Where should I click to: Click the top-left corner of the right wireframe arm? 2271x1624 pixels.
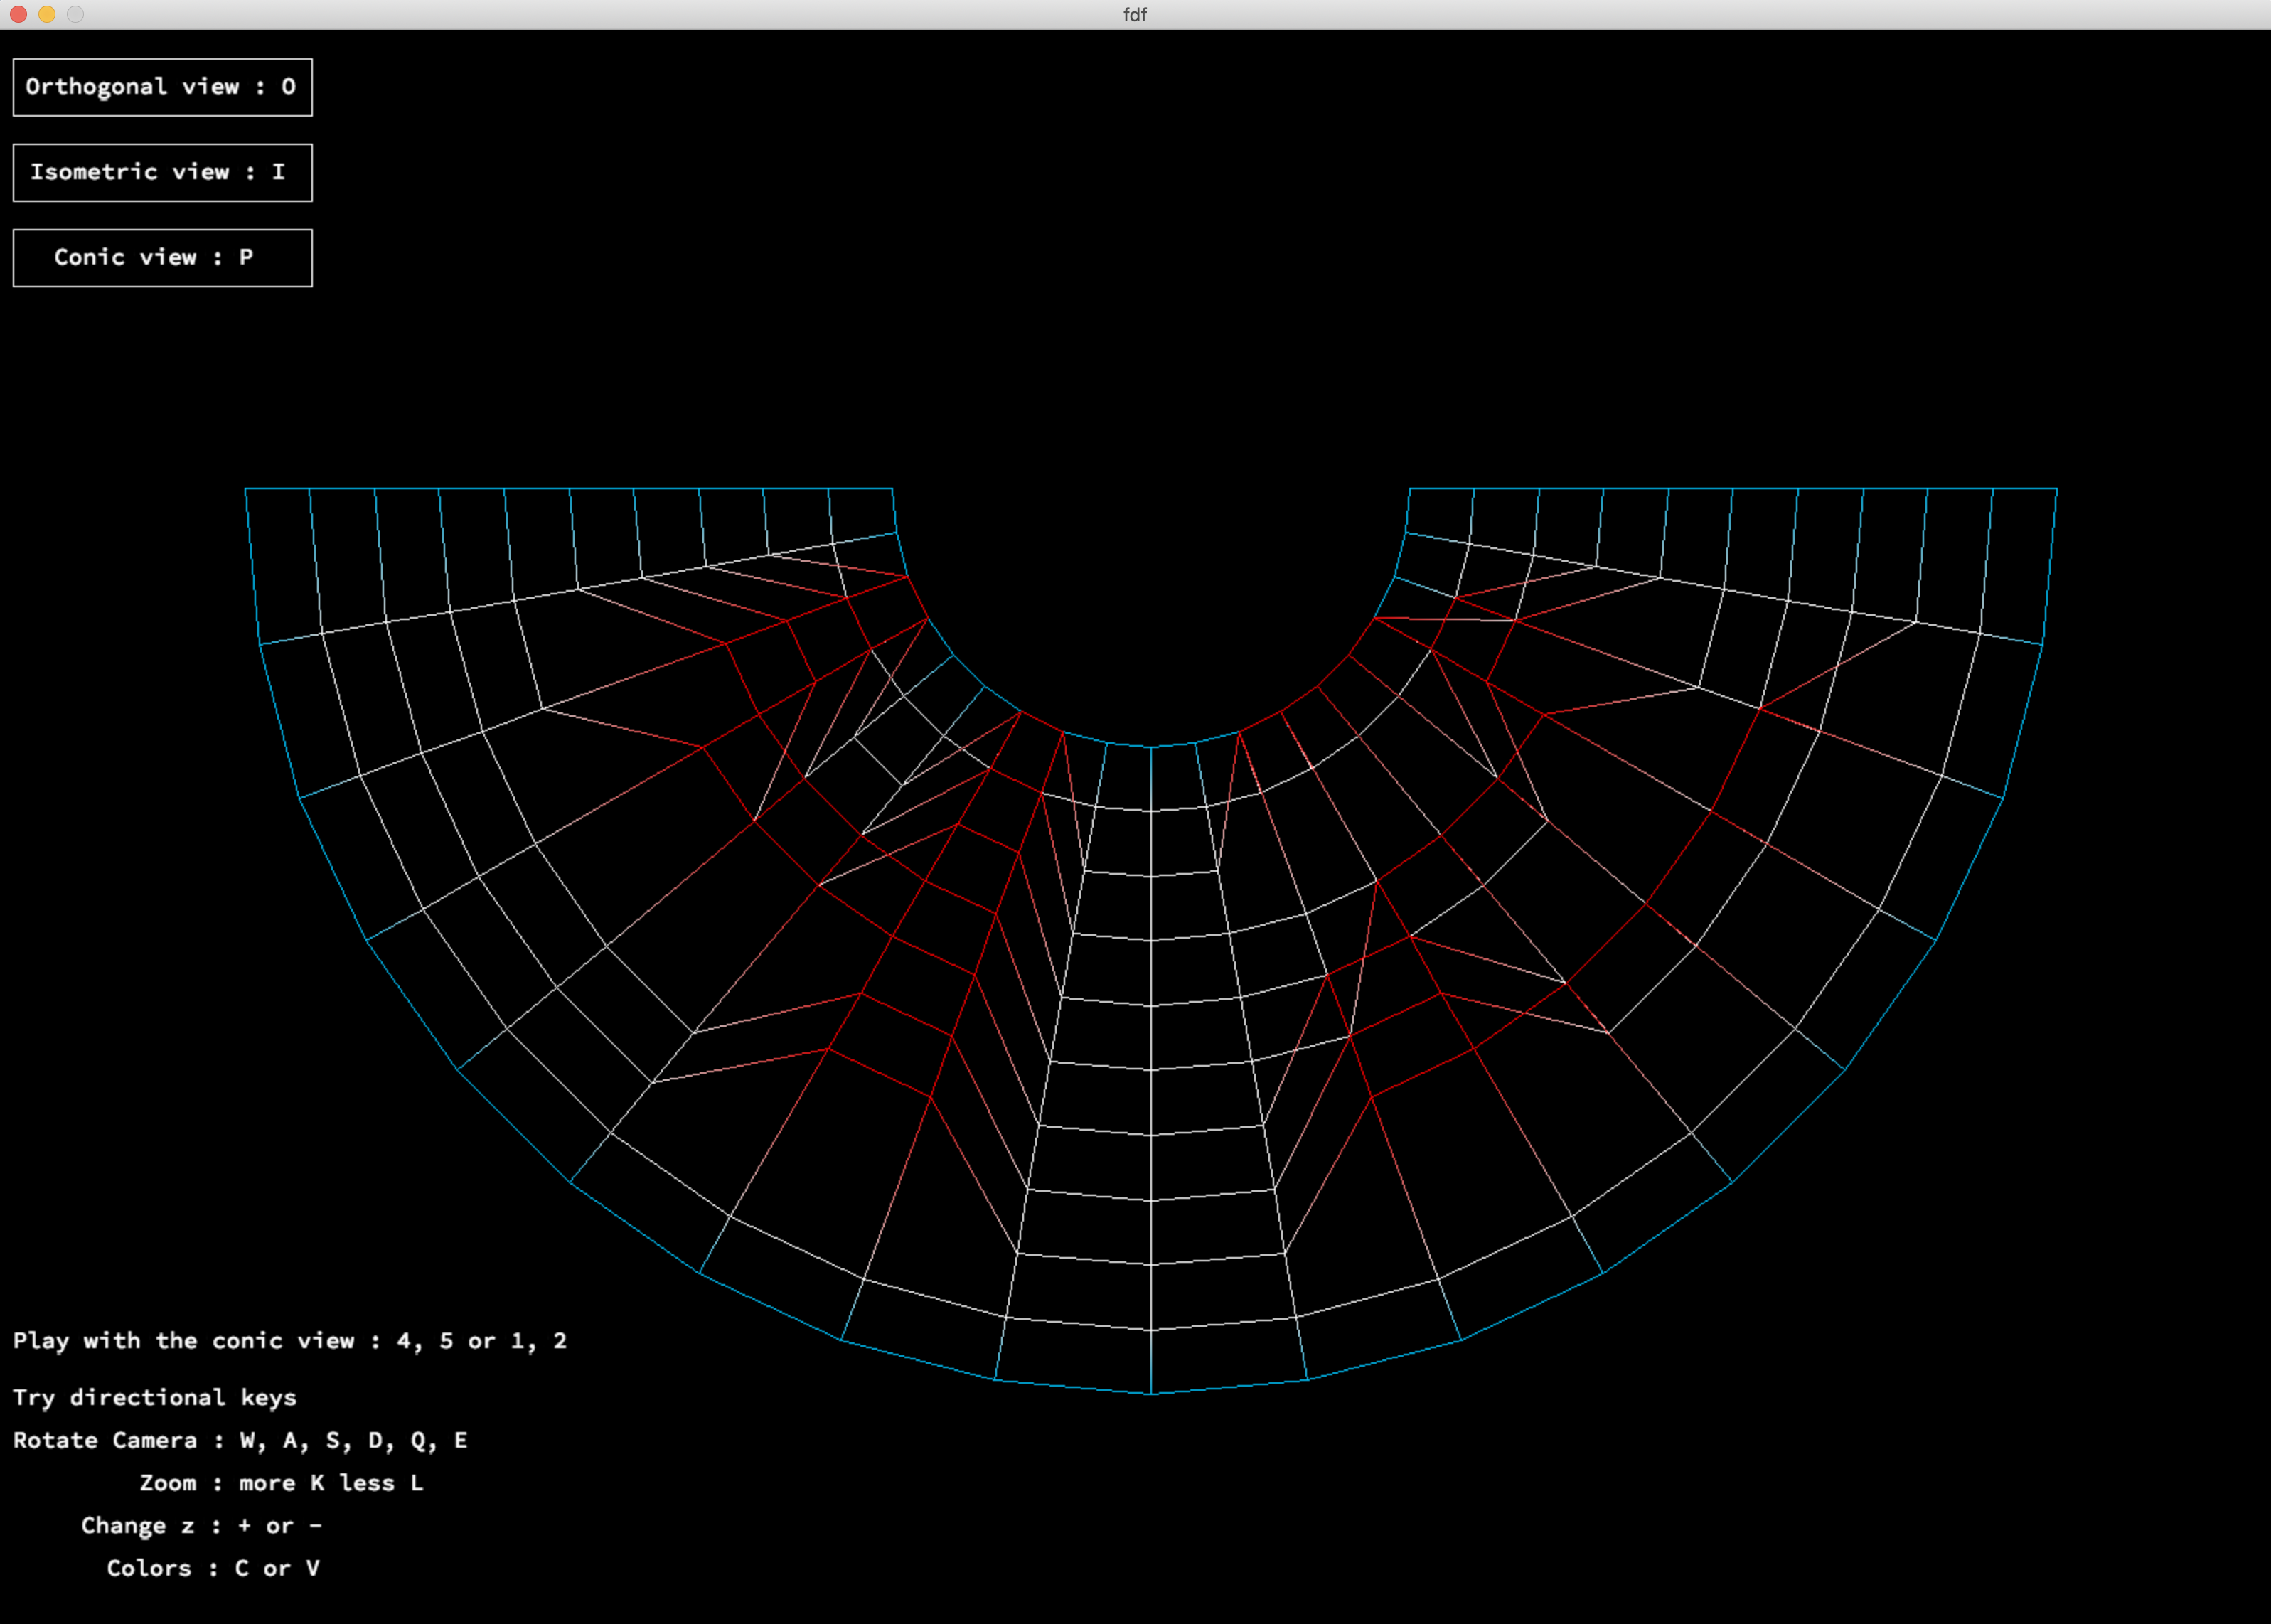tap(1410, 489)
